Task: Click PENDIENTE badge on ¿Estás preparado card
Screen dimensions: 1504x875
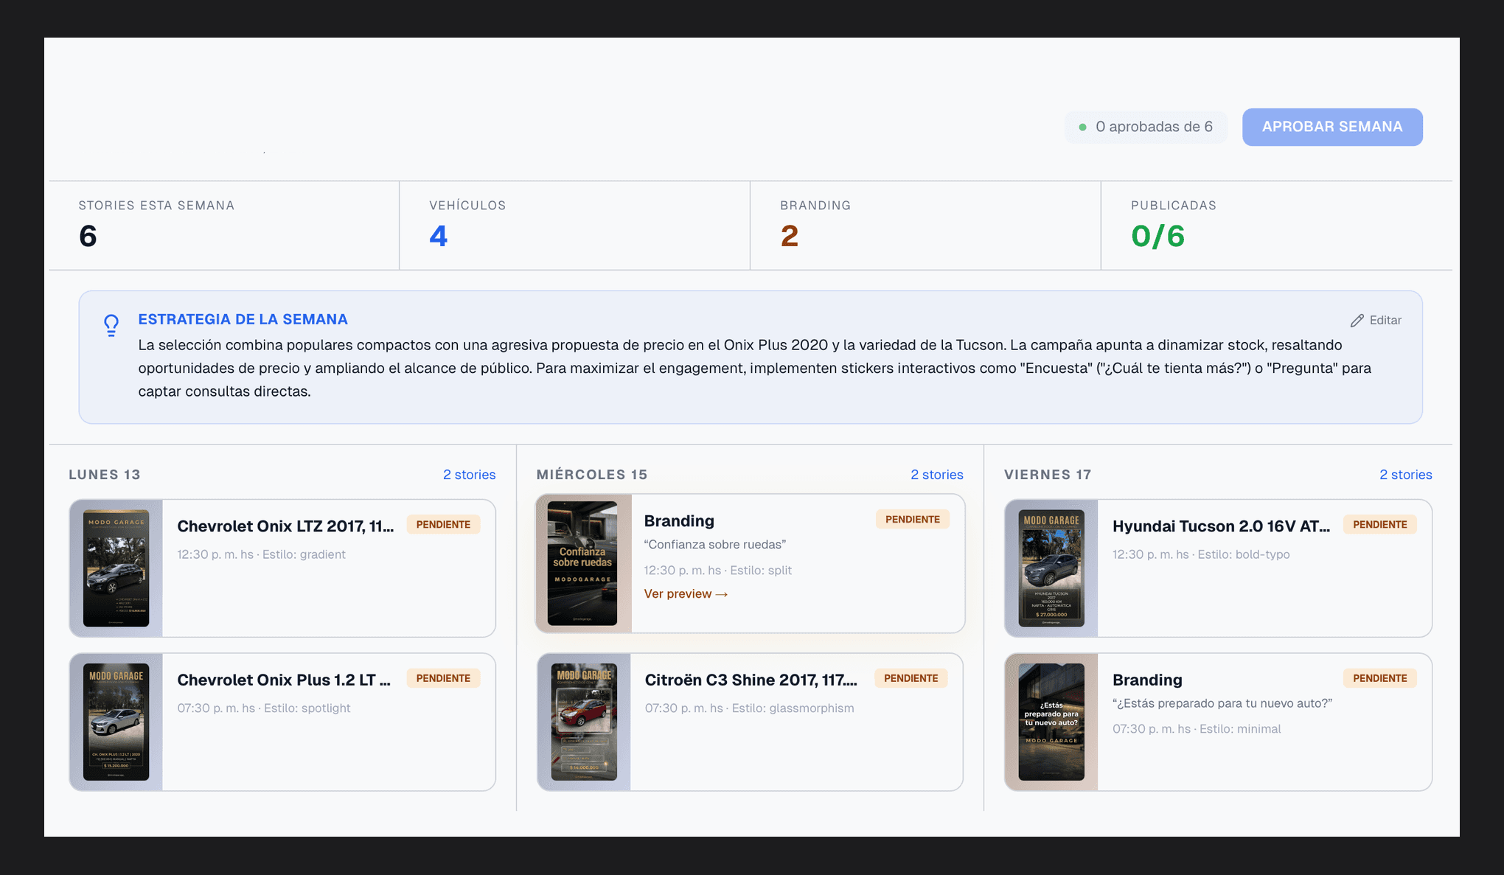Action: pyautogui.click(x=1380, y=678)
